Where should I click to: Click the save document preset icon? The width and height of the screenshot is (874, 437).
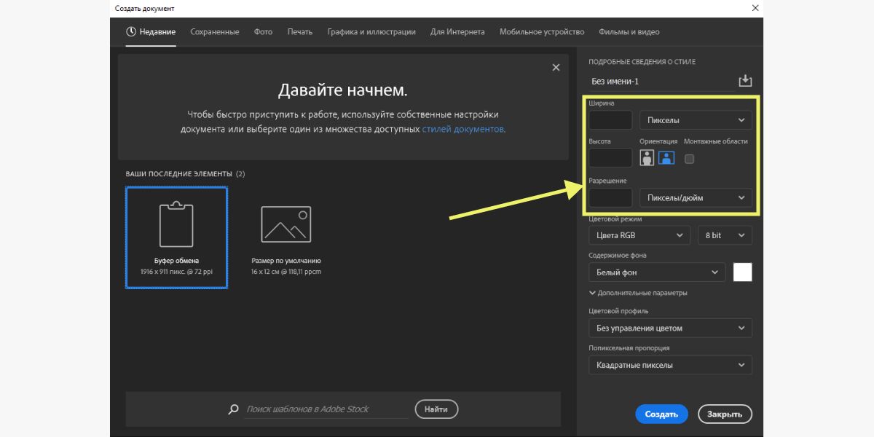744,81
